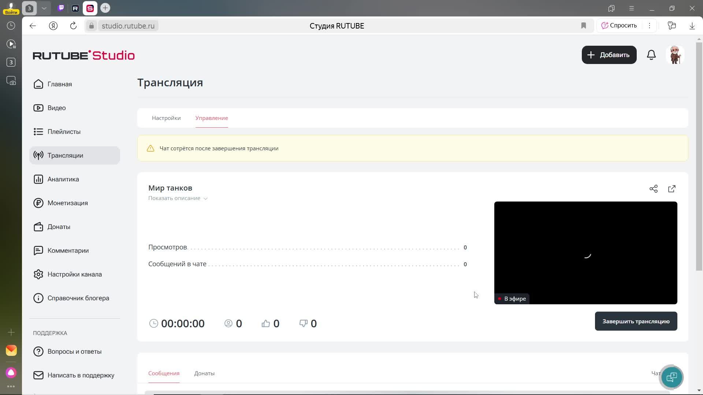Click the Настройки канала gear icon

(x=38, y=274)
